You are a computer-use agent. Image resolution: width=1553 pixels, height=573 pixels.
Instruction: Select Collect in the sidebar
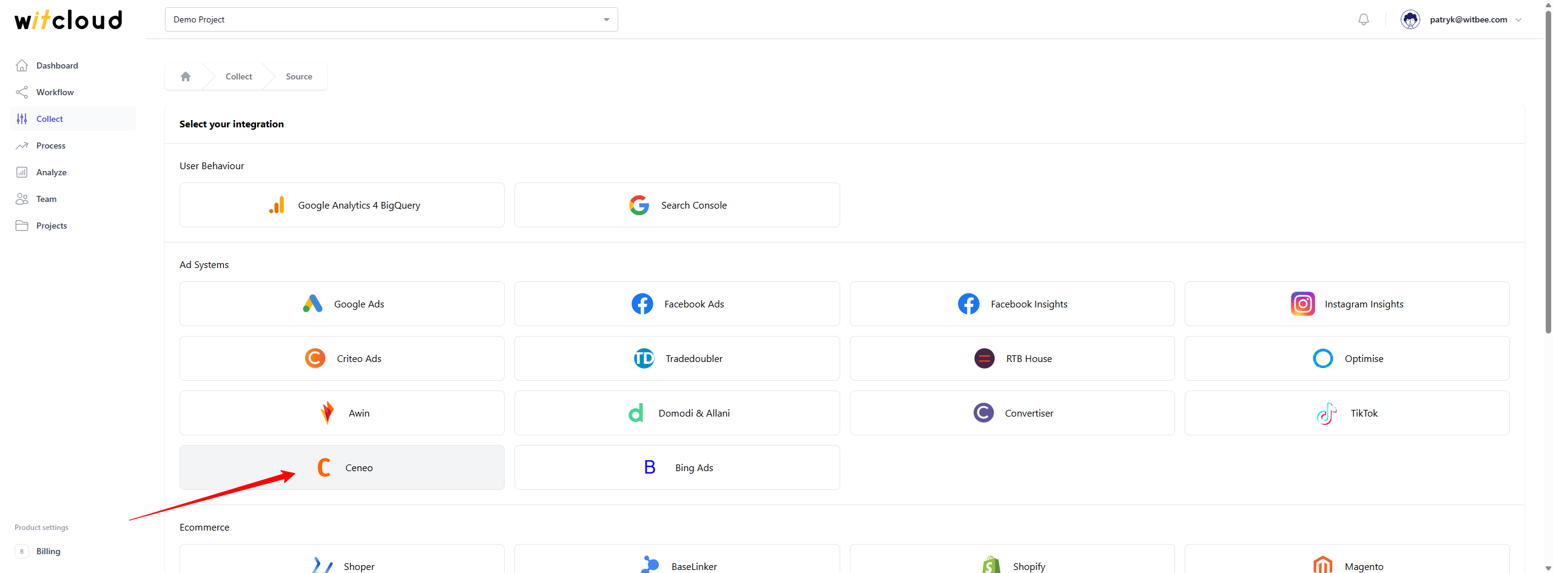(73, 119)
